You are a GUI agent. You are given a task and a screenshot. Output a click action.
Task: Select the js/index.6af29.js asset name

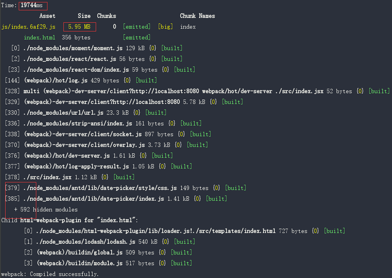pos(28,27)
